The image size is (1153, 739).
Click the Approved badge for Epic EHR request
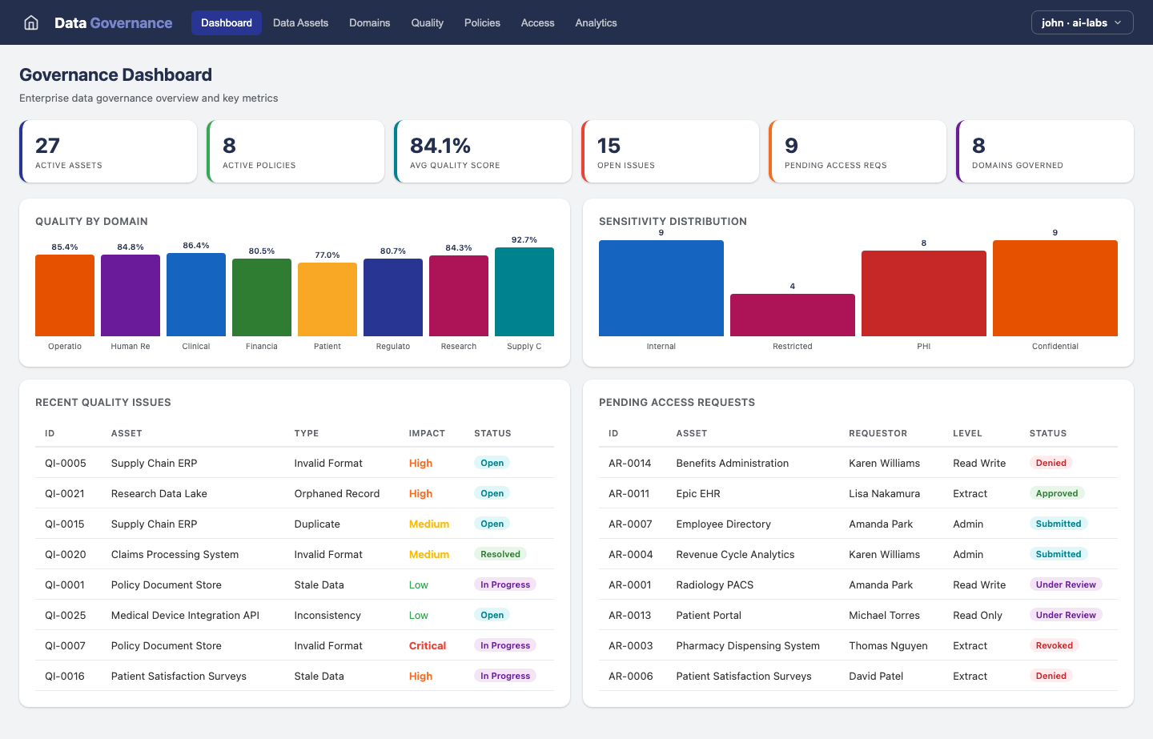1057,493
